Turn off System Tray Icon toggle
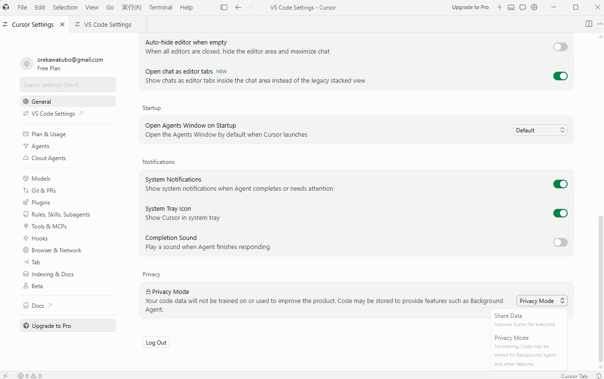Screen dimensions: 604x379 [560, 213]
